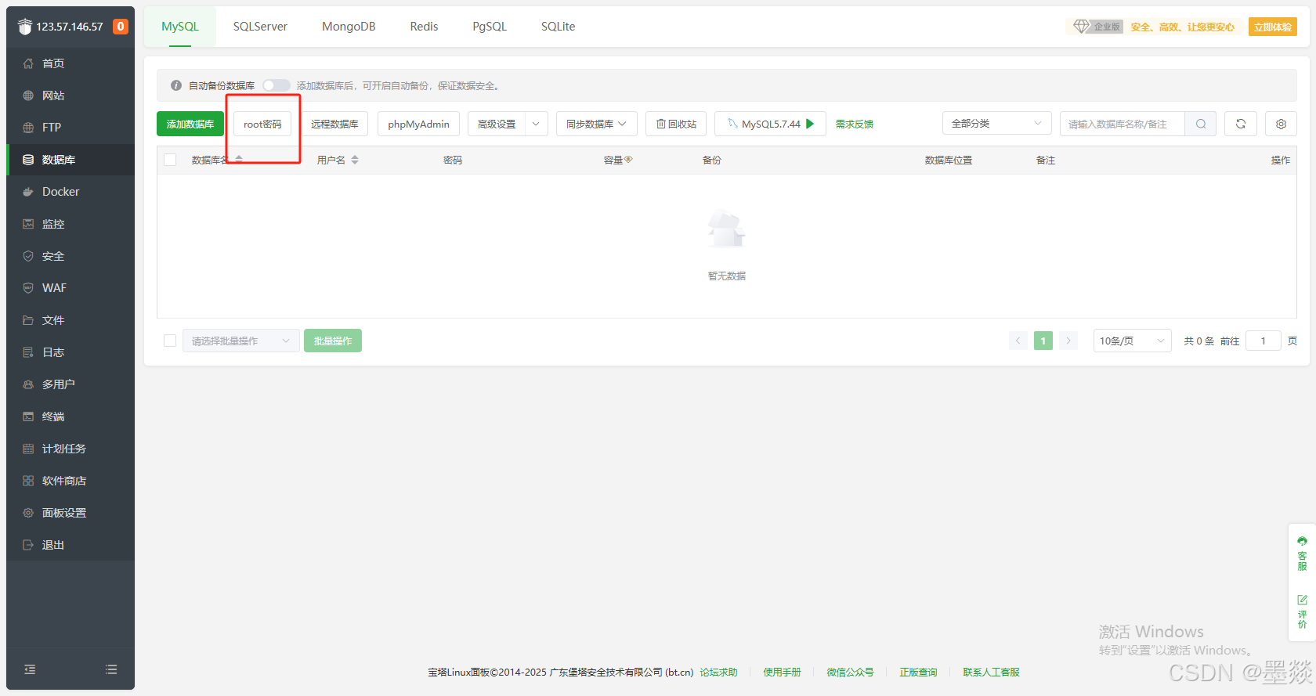Open 客服 customer service floating icon
This screenshot has width=1316, height=696.
pyautogui.click(x=1302, y=554)
